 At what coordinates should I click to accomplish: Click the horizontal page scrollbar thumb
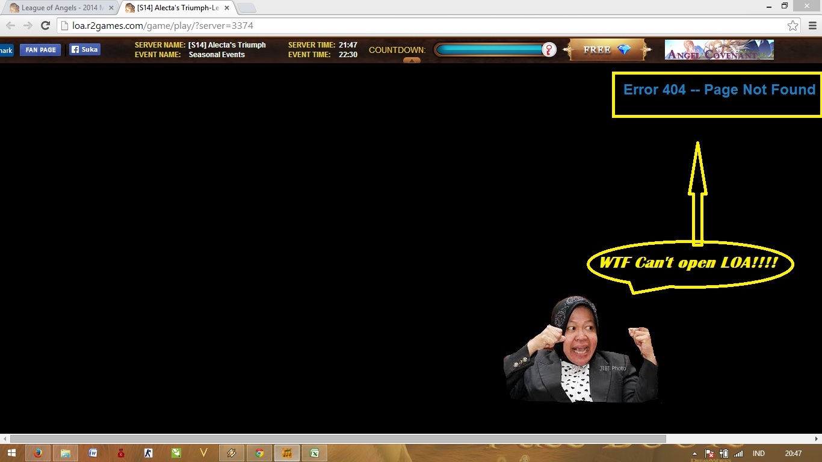click(x=338, y=439)
